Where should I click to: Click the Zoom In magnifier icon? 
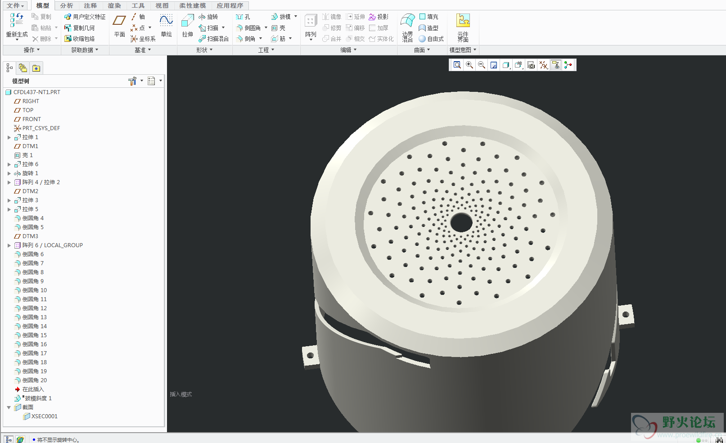tap(469, 65)
